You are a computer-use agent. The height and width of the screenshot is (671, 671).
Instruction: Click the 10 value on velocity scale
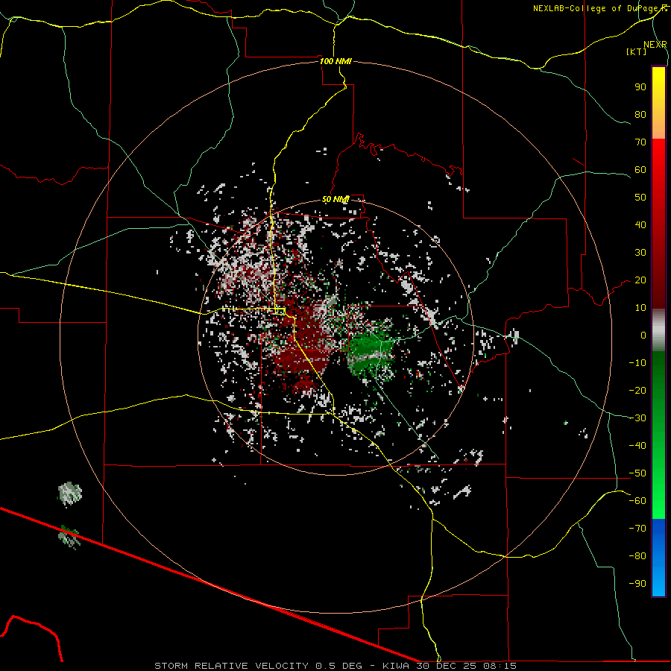[640, 308]
